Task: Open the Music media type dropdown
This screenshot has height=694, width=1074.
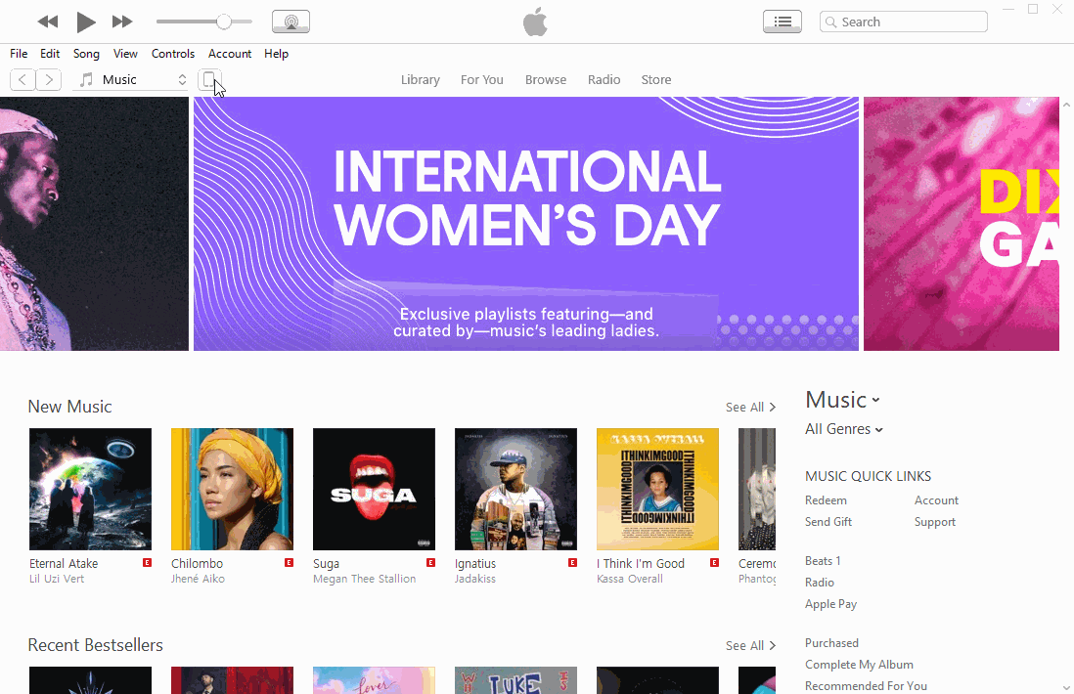Action: [x=132, y=80]
